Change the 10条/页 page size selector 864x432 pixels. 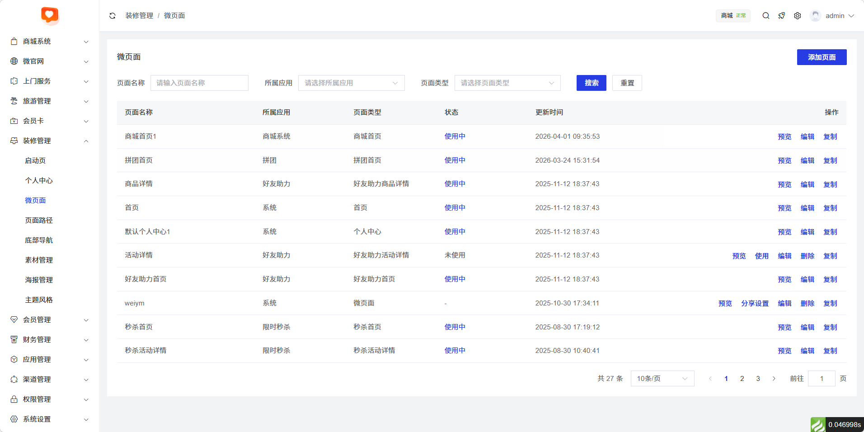click(662, 379)
